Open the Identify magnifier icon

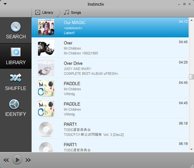pos(15,104)
